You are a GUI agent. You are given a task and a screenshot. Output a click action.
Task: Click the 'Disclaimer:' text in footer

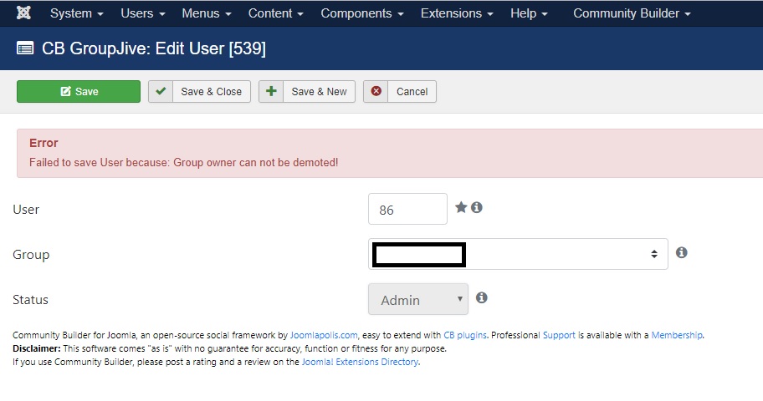coord(37,348)
